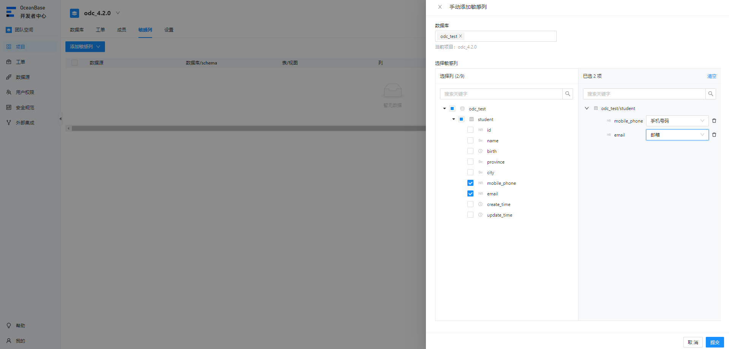Switch to the members tab
The width and height of the screenshot is (729, 349).
coord(122,30)
